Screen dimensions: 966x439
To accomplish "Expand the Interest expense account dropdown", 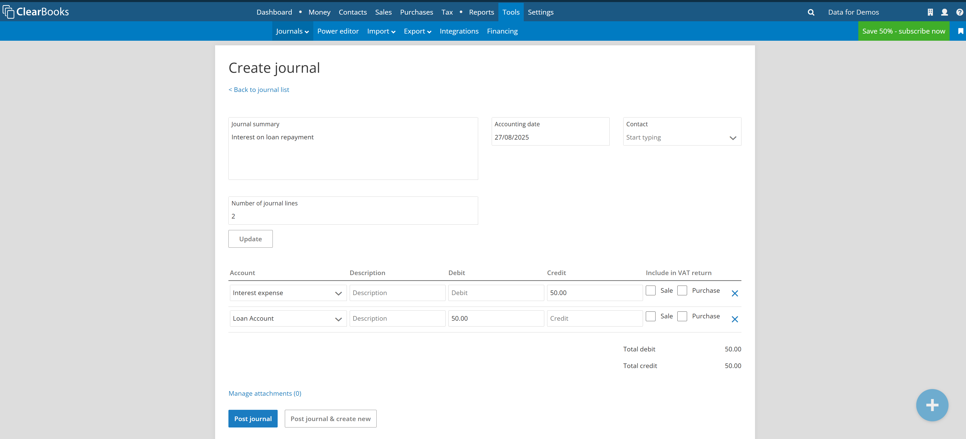I will click(288, 293).
